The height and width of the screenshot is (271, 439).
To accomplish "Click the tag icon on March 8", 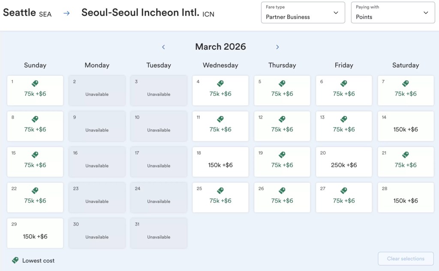I will coord(35,119).
